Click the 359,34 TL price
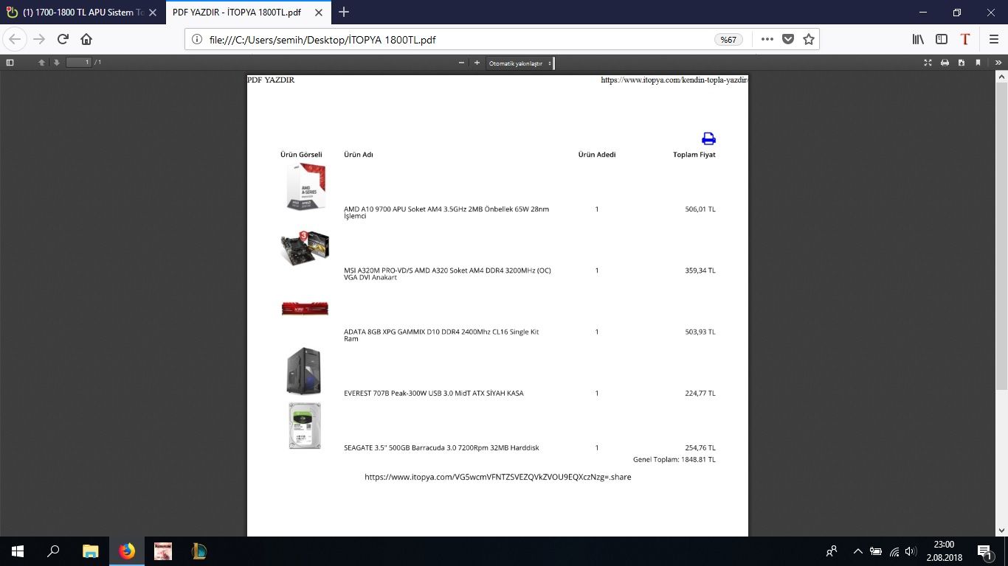1008x566 pixels. tap(700, 270)
